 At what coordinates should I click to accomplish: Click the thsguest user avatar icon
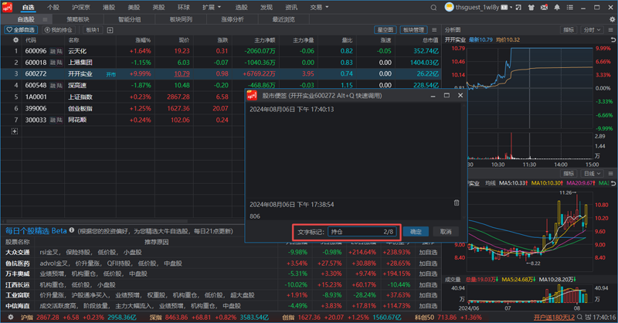pos(450,7)
